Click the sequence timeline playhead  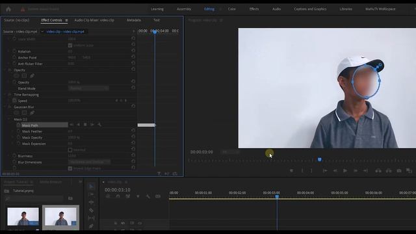[277, 196]
